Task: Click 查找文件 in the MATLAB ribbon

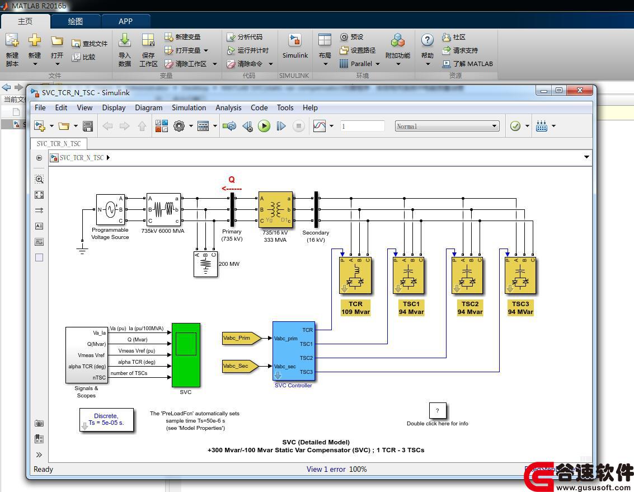Action: point(90,44)
